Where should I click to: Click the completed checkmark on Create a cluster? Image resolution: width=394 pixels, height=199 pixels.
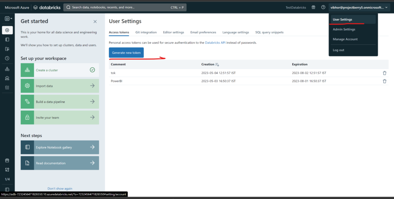coord(92,70)
